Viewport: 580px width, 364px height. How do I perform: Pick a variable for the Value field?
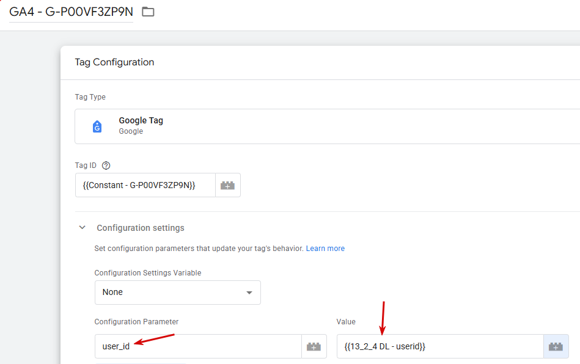556,346
